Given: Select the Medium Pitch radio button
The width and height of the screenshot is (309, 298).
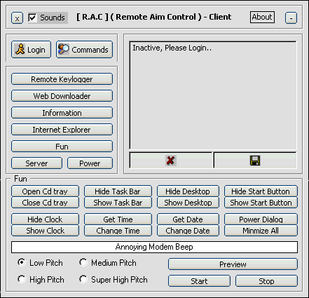Looking at the screenshot, I should pos(83,262).
